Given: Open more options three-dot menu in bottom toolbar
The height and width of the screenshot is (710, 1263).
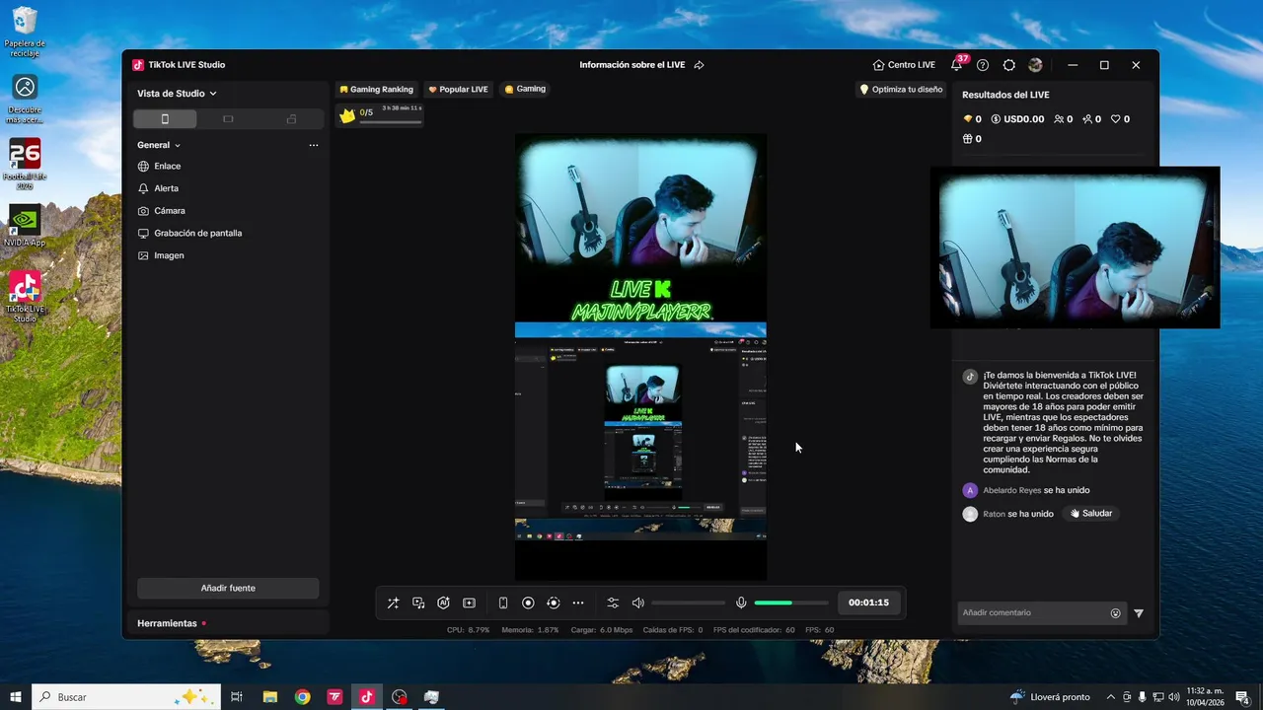Looking at the screenshot, I should click(578, 603).
